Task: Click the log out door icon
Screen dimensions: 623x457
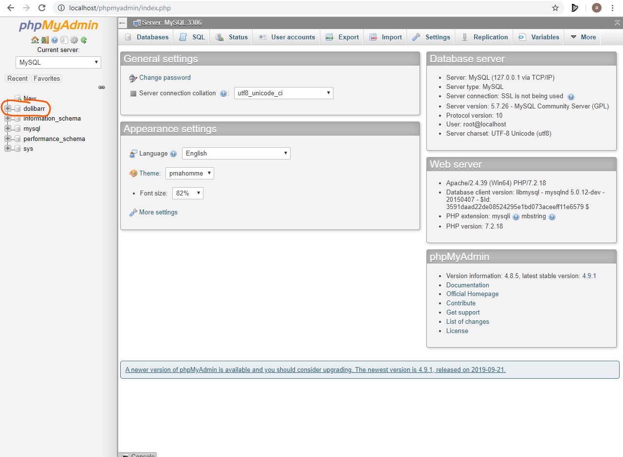Action: (45, 40)
